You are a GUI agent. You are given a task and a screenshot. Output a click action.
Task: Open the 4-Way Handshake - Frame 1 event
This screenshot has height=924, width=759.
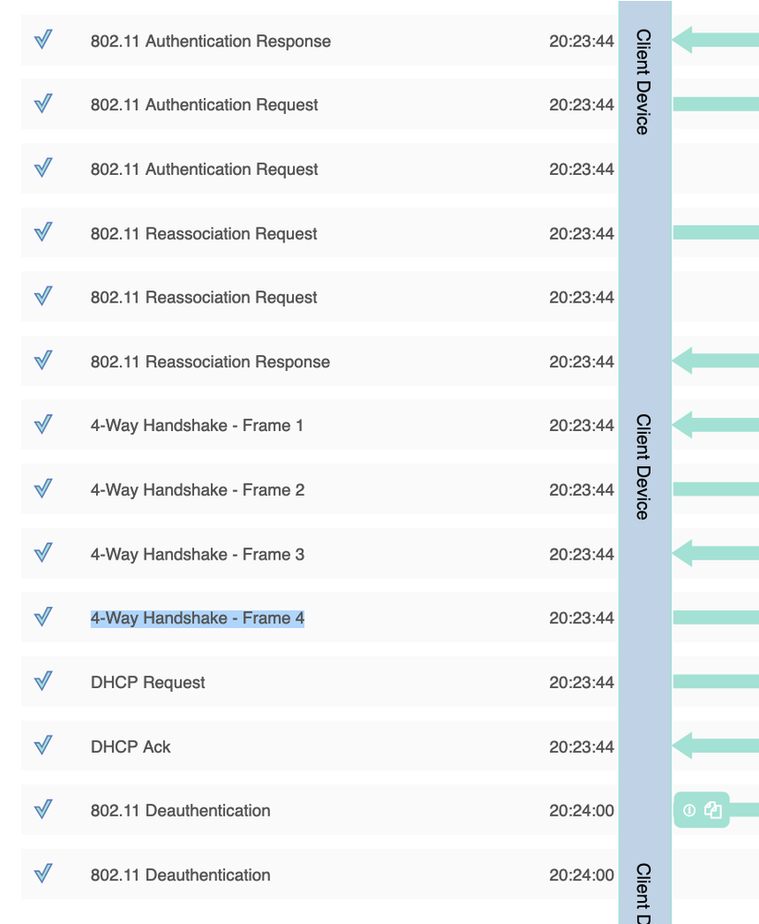(x=197, y=426)
